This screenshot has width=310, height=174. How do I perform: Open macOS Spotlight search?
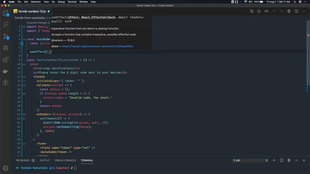(294, 2)
